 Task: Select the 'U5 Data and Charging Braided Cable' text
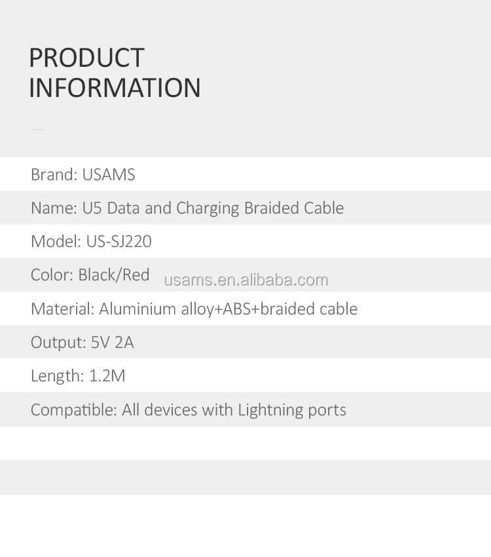213,208
